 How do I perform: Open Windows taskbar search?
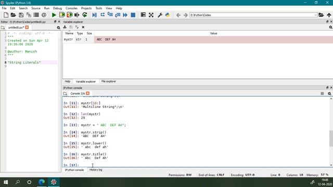(18, 182)
